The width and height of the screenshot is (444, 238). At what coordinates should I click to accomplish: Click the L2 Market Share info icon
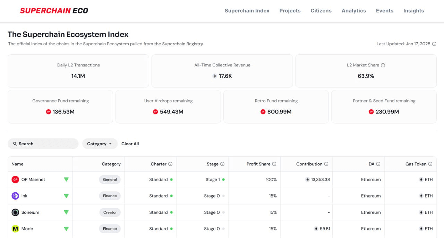pyautogui.click(x=383, y=65)
